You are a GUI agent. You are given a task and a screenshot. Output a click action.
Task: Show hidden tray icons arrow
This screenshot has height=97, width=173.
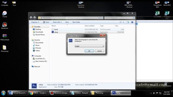point(151,93)
